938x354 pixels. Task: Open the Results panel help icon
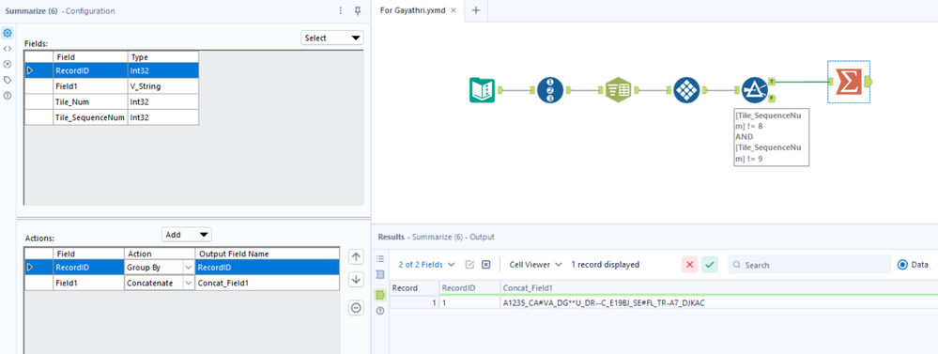coord(380,311)
